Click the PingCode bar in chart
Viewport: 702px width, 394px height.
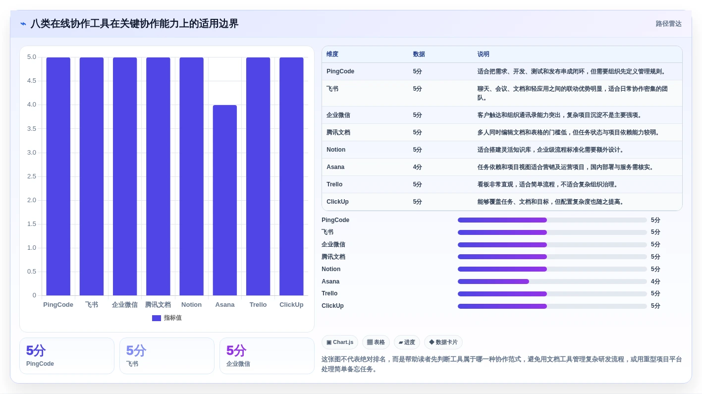pyautogui.click(x=58, y=176)
